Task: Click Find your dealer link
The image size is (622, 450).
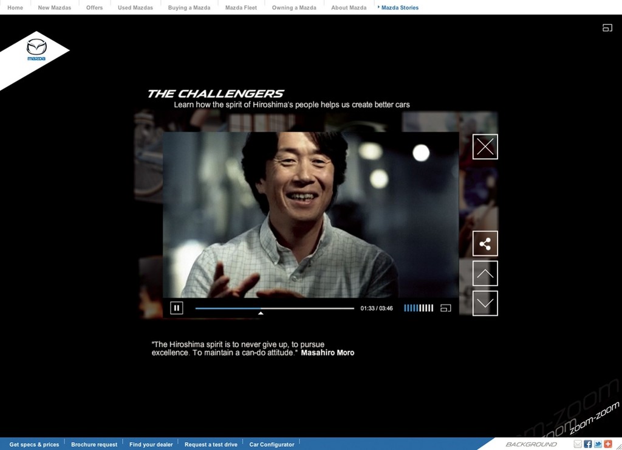Action: tap(151, 445)
